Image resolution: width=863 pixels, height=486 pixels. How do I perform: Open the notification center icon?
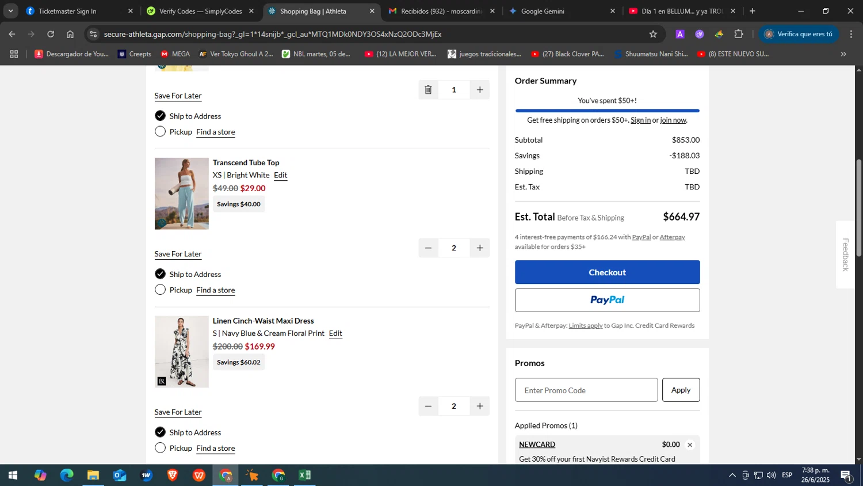[846, 476]
